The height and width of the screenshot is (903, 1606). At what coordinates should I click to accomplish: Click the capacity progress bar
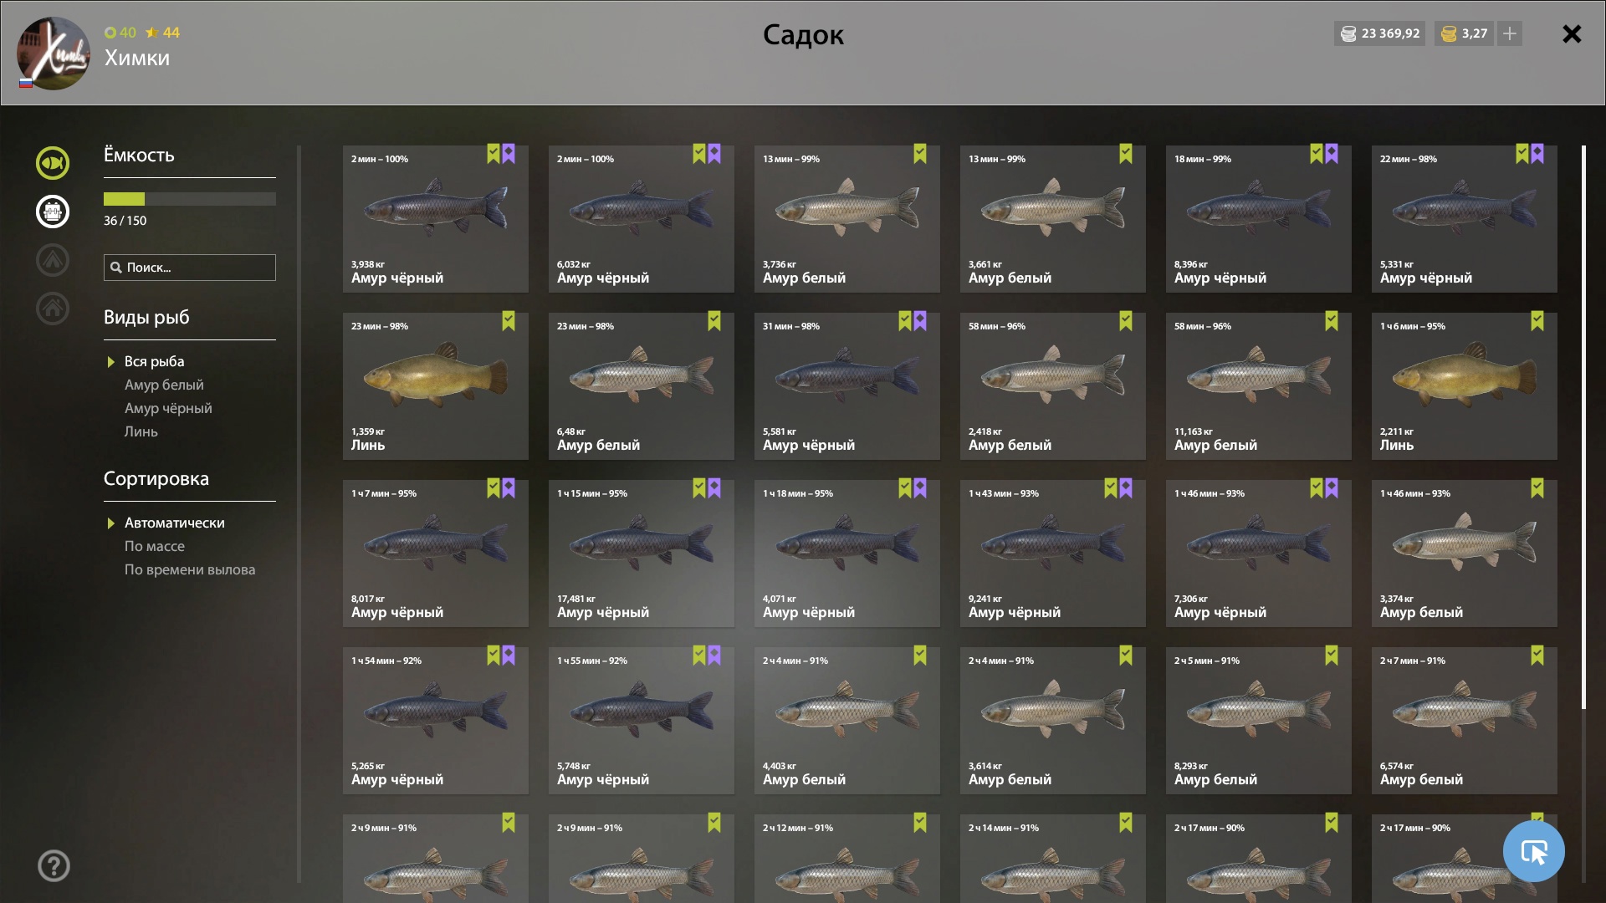click(x=190, y=199)
